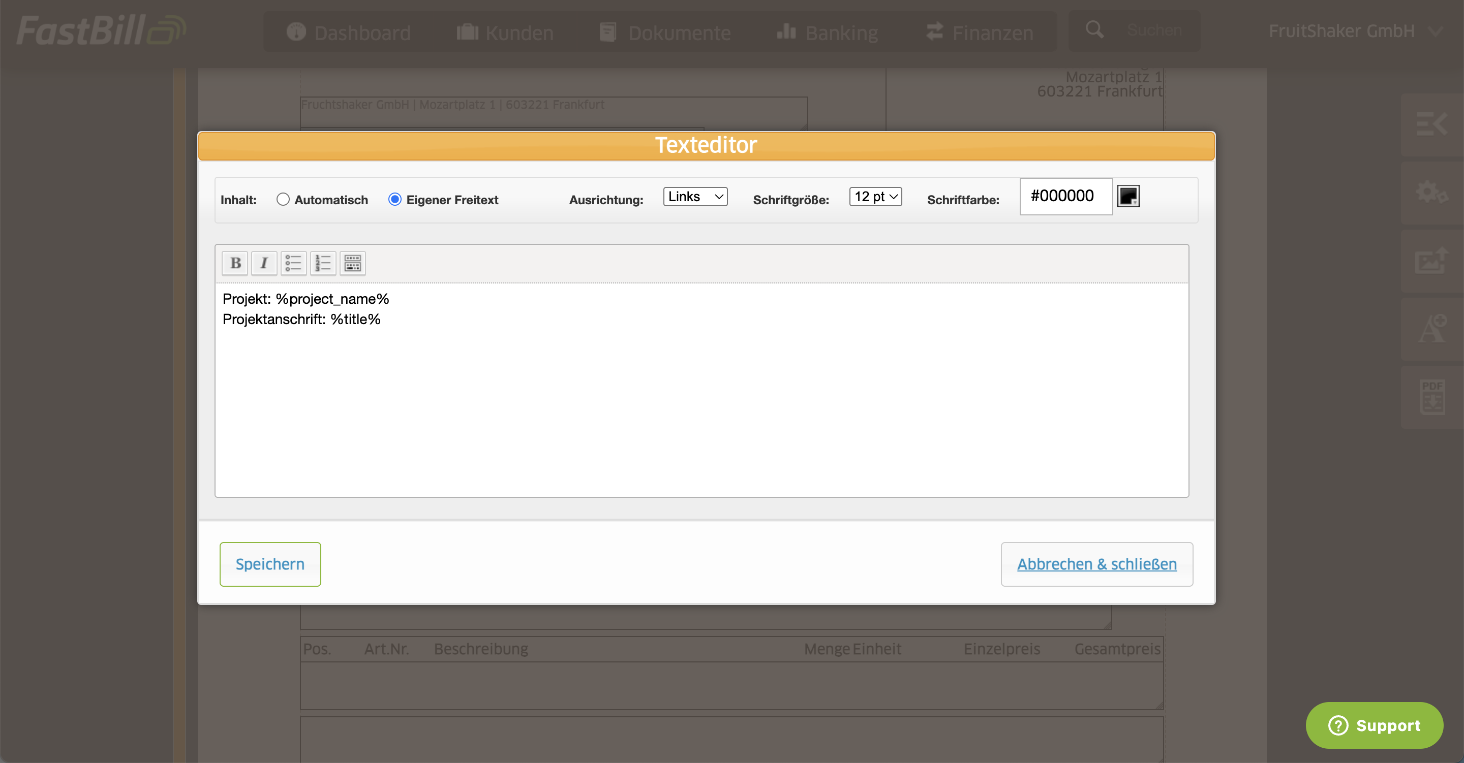Save the text with Speichern
This screenshot has width=1464, height=763.
coord(270,564)
